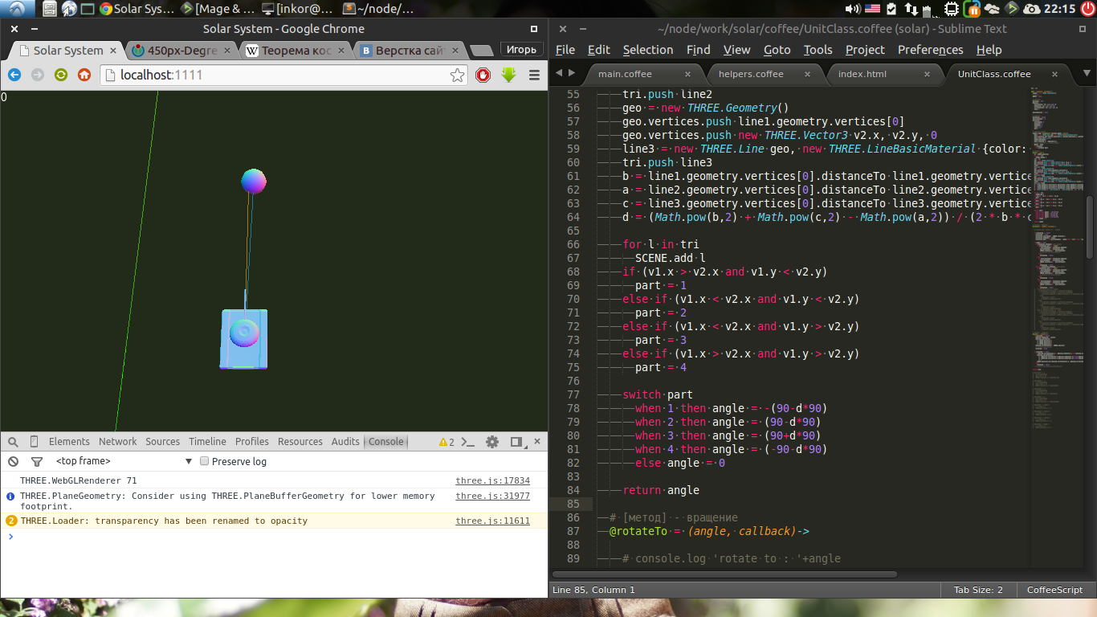This screenshot has height=617, width=1097.
Task: Open the Chrome hamburger menu
Action: tap(535, 75)
